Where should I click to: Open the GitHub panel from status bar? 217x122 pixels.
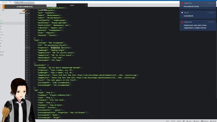tap(204, 121)
